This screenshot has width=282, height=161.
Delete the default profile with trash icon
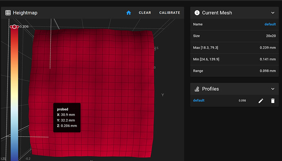[273, 101]
